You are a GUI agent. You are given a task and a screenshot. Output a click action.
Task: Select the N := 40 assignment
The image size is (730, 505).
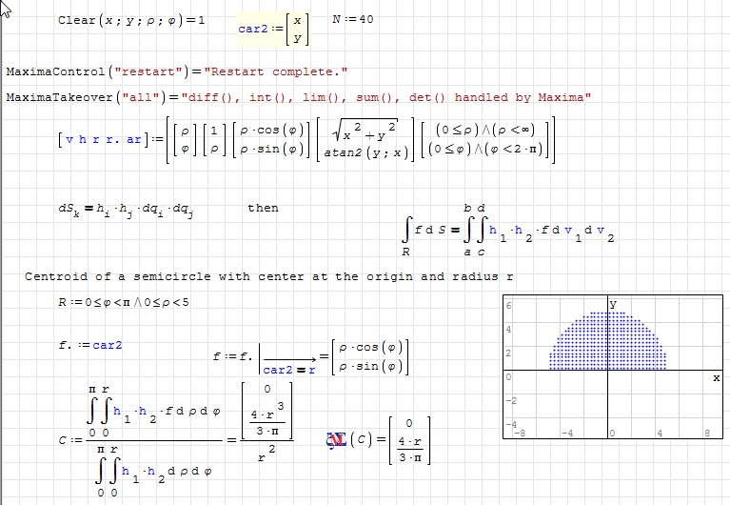352,20
